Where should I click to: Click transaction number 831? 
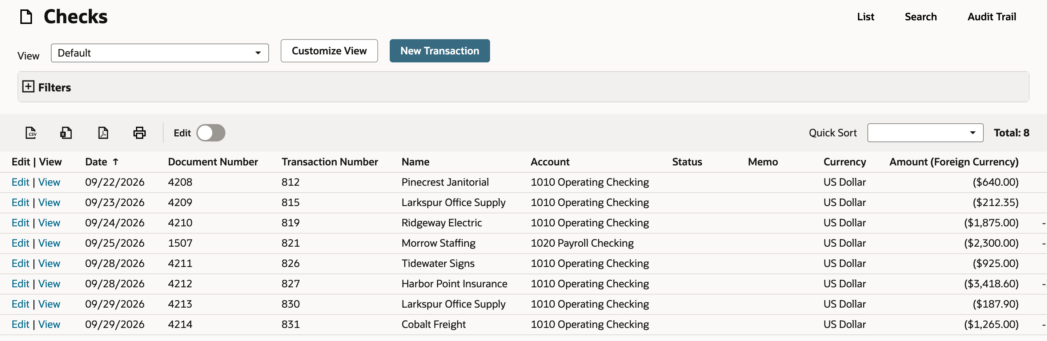point(290,324)
